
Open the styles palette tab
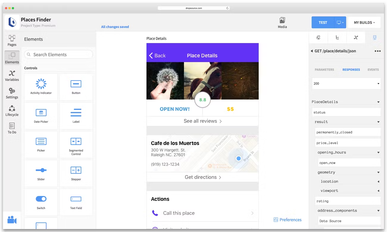click(x=318, y=37)
